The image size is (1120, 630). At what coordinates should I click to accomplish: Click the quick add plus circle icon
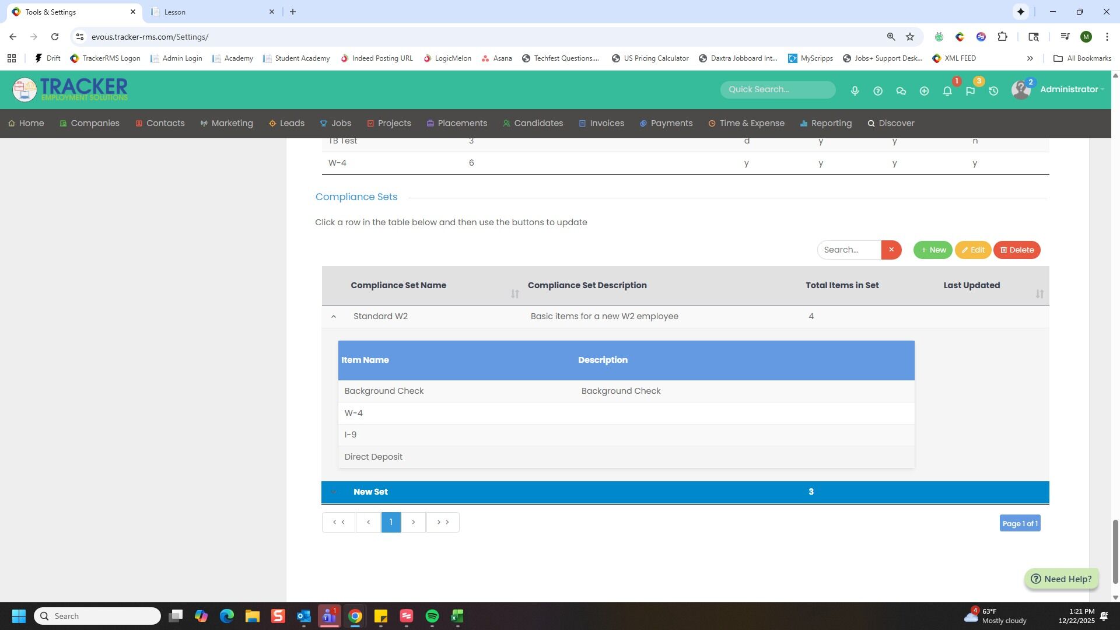click(x=924, y=91)
